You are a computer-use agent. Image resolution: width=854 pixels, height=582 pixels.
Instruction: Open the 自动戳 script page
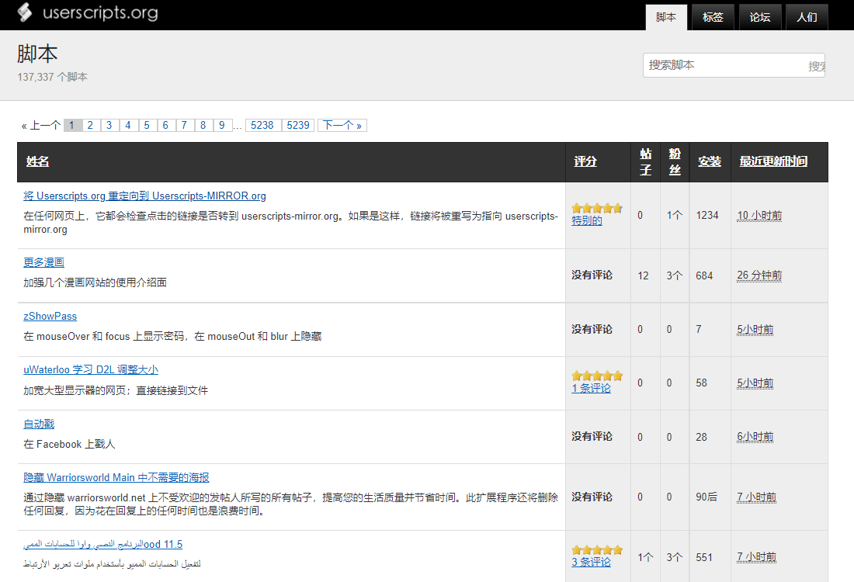(39, 424)
